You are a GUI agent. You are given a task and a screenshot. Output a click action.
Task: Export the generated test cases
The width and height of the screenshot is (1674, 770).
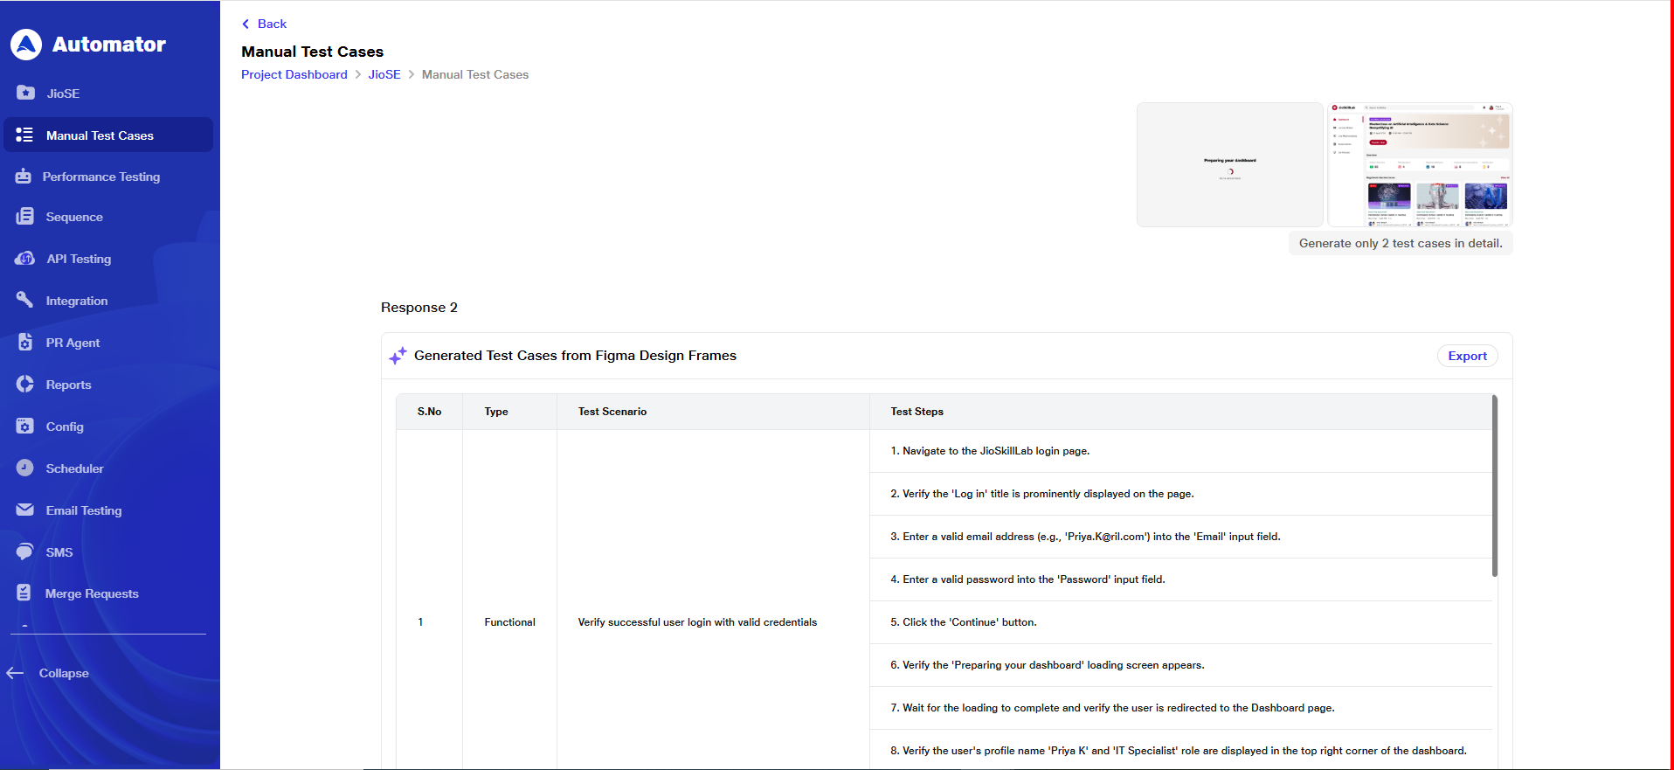(1467, 356)
